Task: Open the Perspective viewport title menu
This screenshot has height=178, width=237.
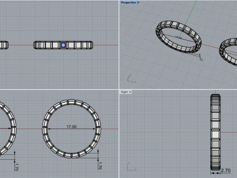Action: (128, 2)
